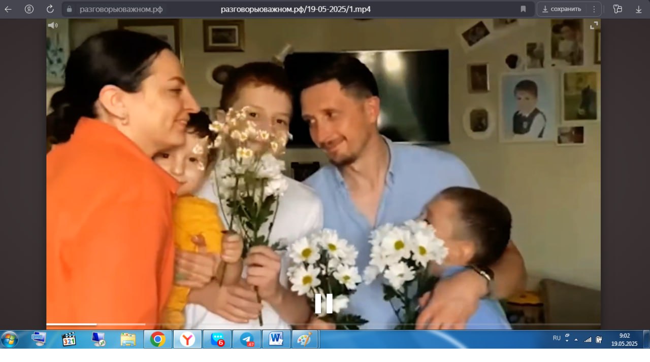The width and height of the screenshot is (650, 362).
Task: Show hidden tray icons arrow
Action: (x=576, y=340)
